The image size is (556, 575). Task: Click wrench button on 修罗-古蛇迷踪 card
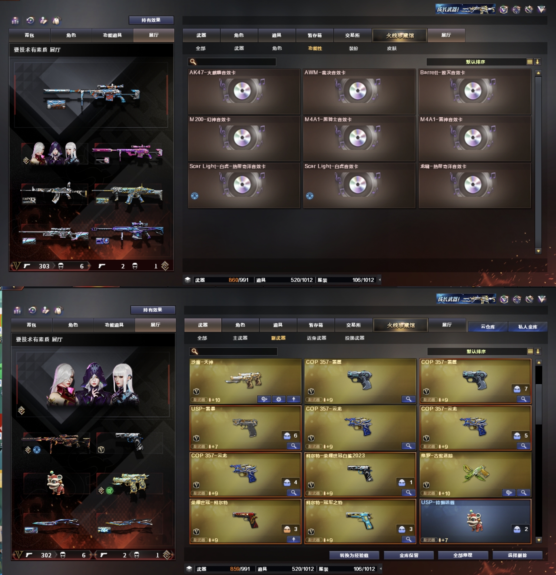pos(509,493)
